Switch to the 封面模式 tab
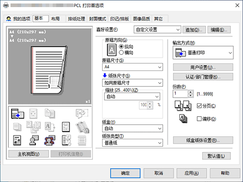This screenshot has width=243, height=182. pyautogui.click(x=98, y=19)
